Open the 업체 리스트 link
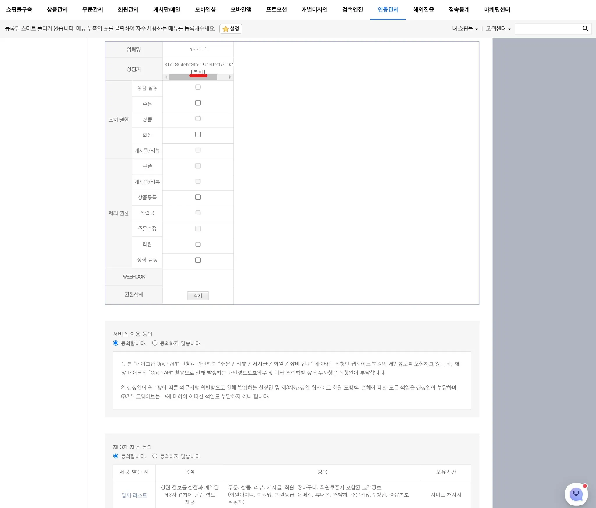Viewport: 596px width, 508px height. (134, 495)
